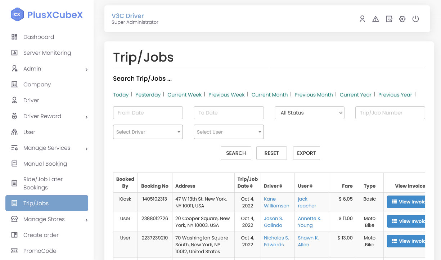Click the Driver Reward medal icon
This screenshot has width=441, height=260.
click(14, 116)
